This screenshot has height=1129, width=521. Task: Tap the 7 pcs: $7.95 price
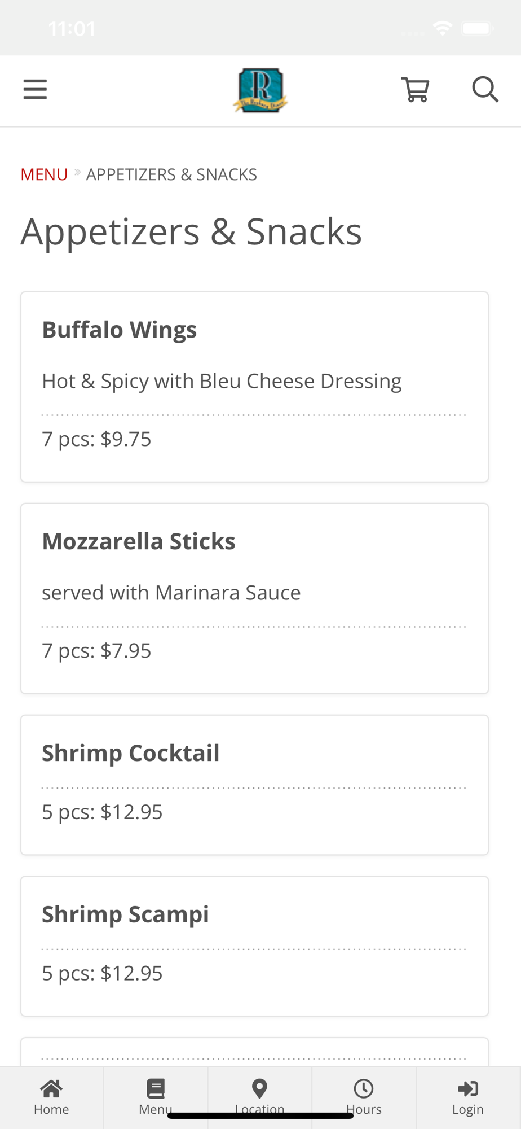tap(97, 651)
